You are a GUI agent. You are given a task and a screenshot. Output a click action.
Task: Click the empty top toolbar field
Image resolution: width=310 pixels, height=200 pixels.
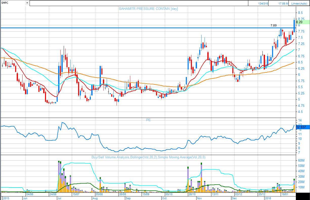(x=139, y=3)
